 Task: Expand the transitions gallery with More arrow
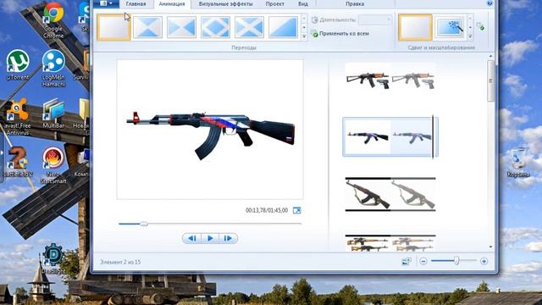[304, 36]
